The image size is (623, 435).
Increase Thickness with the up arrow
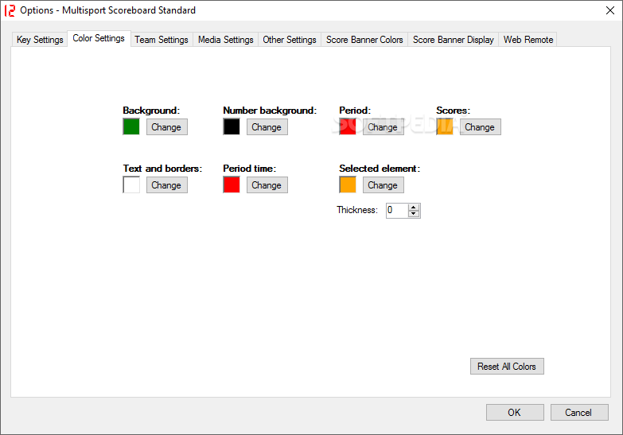[414, 207]
